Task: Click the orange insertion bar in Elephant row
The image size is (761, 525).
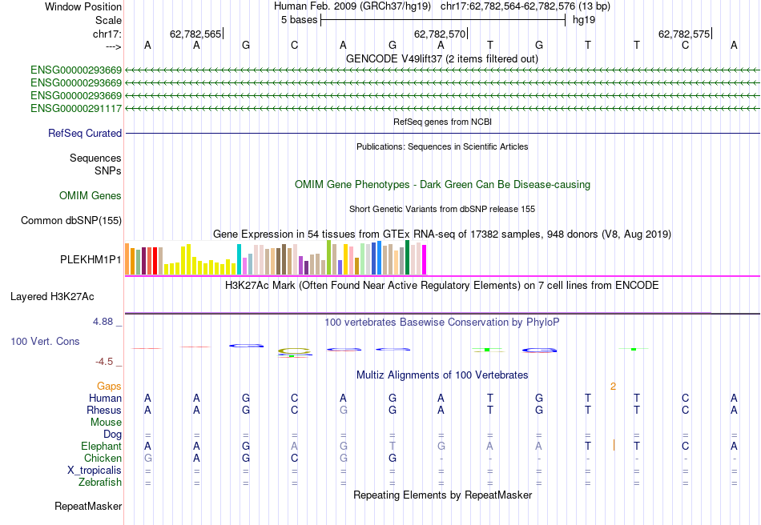Action: pyautogui.click(x=614, y=445)
